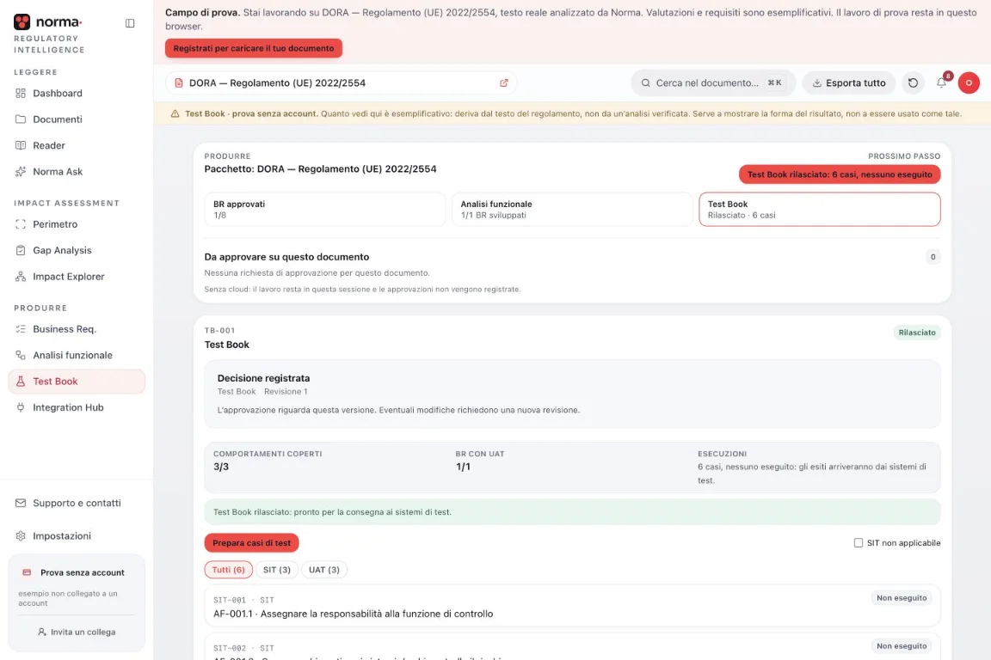Open Integration Hub in sidebar
The width and height of the screenshot is (991, 660).
tap(77, 408)
